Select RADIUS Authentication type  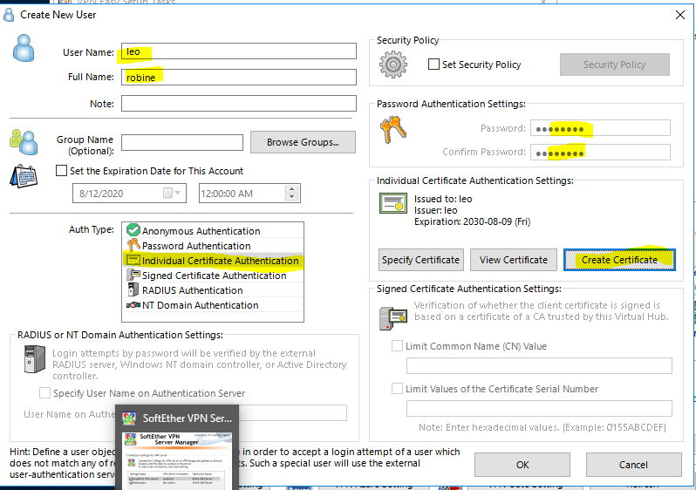(x=213, y=290)
